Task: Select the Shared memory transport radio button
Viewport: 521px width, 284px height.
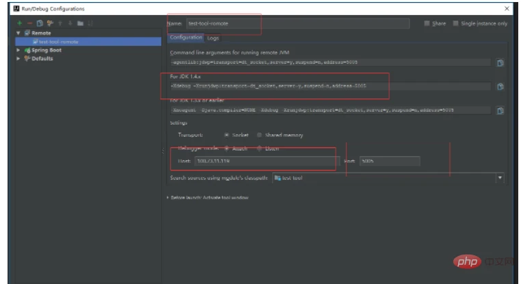Action: click(260, 135)
